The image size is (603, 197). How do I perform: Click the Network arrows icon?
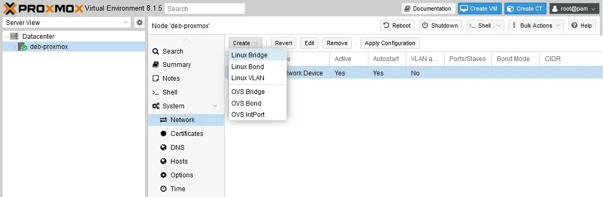tap(164, 119)
